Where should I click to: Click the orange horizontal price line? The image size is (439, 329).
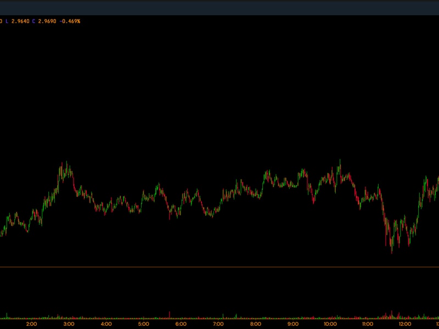219,267
